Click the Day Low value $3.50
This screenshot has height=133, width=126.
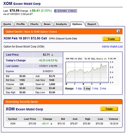pyautogui.click(x=52, y=92)
